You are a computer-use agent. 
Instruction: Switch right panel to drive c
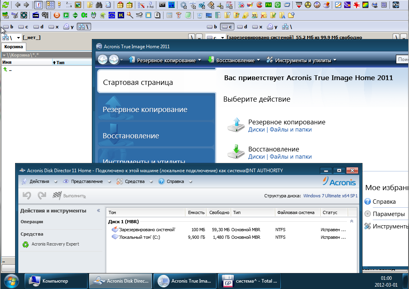pos(227,27)
